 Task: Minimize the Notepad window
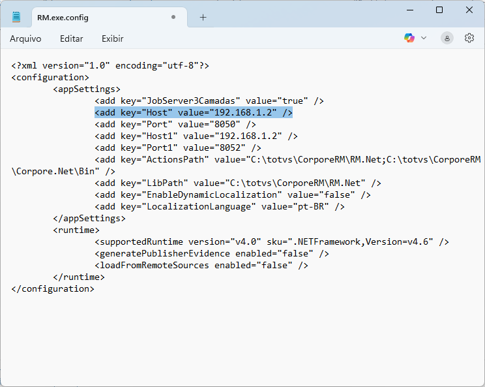pyautogui.click(x=410, y=10)
